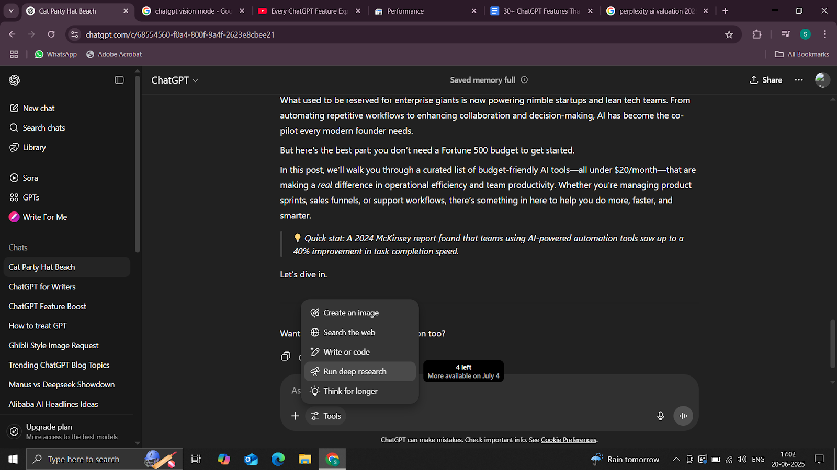Image resolution: width=837 pixels, height=470 pixels.
Task: Open All Bookmarks folder
Action: pyautogui.click(x=802, y=54)
